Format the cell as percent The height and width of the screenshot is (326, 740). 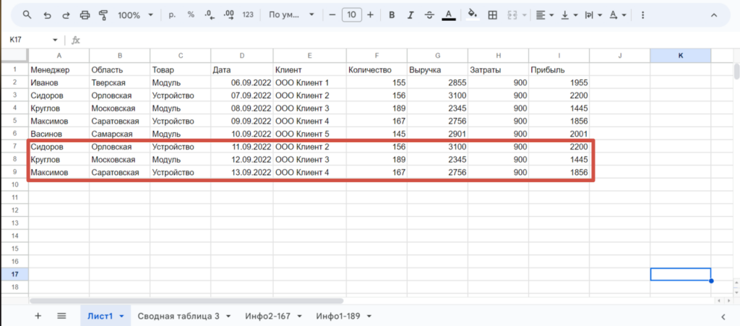(x=191, y=14)
